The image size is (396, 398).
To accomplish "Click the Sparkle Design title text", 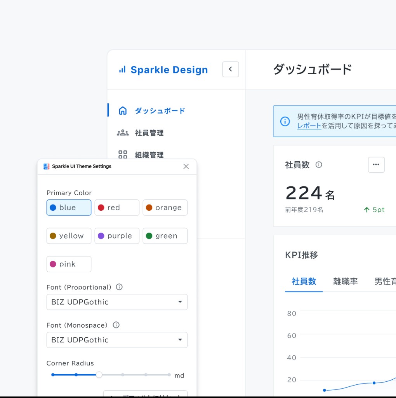I will coord(169,70).
